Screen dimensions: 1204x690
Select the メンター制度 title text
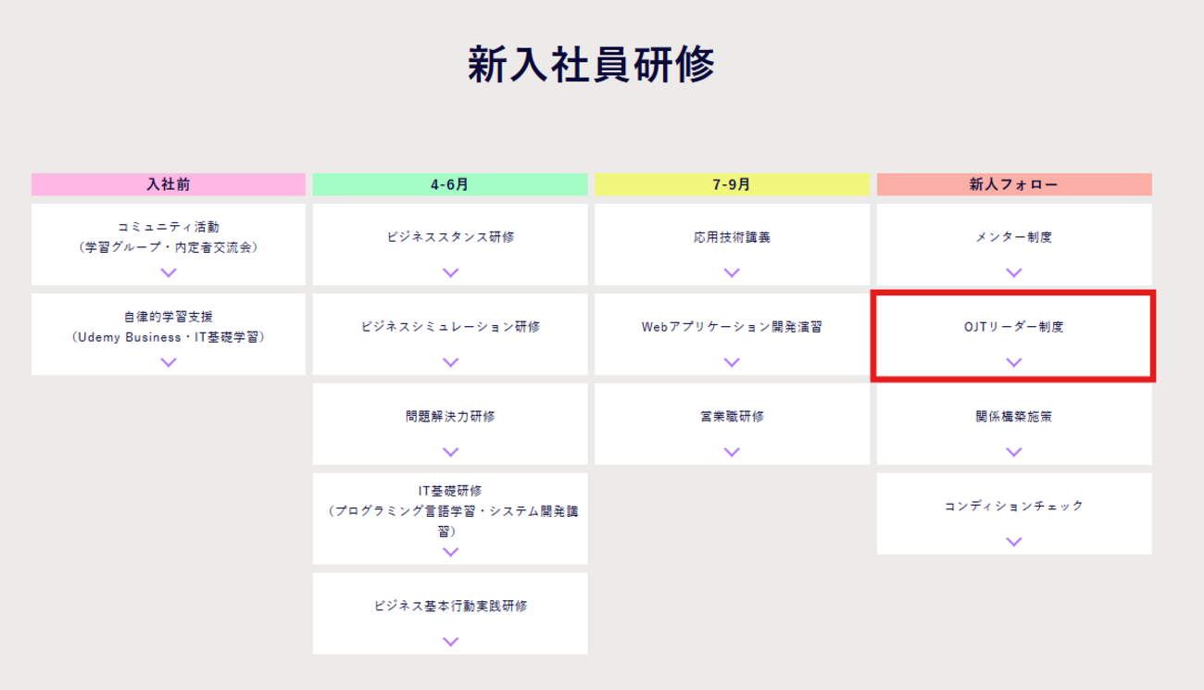coord(1013,237)
